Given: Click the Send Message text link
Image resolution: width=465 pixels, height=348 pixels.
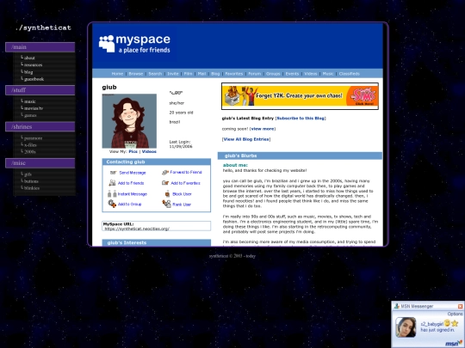Looking at the screenshot, I should pyautogui.click(x=133, y=173).
